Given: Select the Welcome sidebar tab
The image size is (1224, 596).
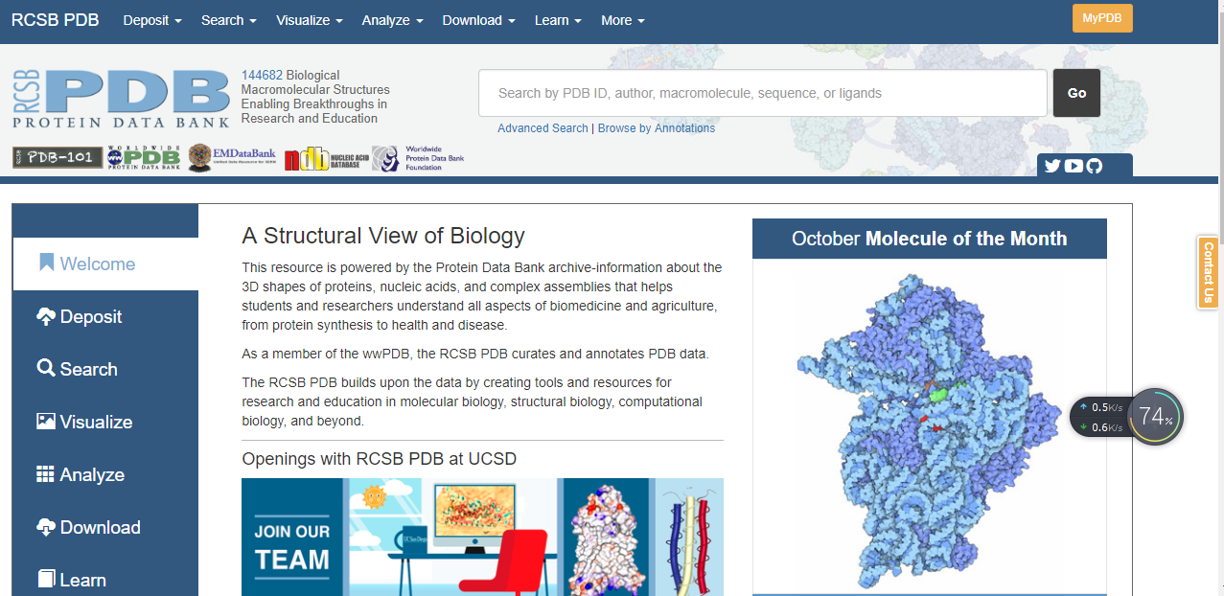Looking at the screenshot, I should 105,264.
